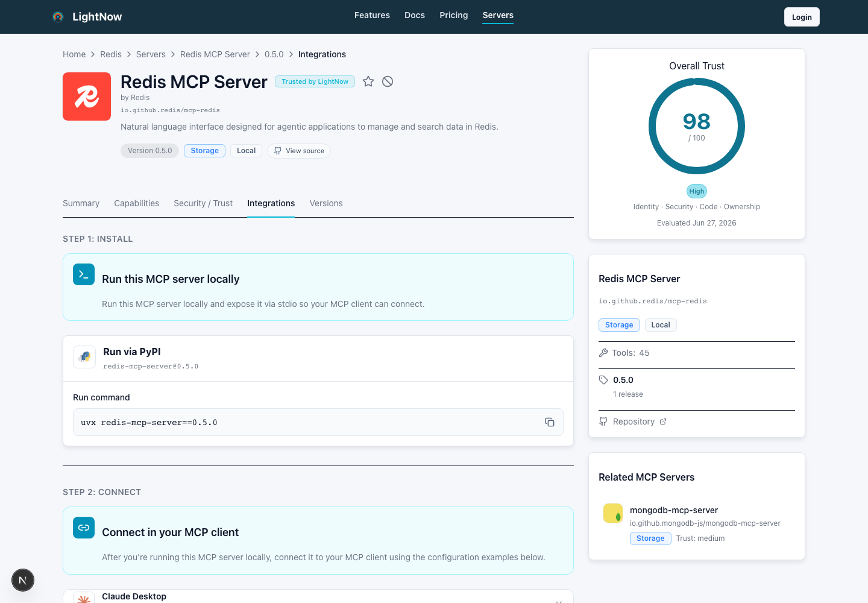Click the Trusted by LightNow badge
868x603 pixels.
pyautogui.click(x=315, y=81)
